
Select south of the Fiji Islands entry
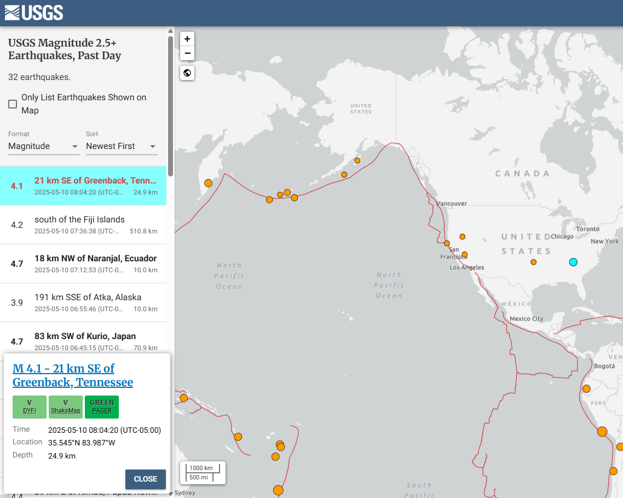point(83,225)
